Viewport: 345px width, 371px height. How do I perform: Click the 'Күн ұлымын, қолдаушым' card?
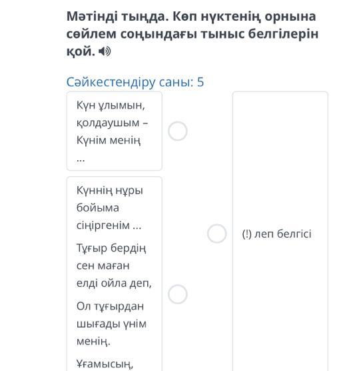(x=115, y=131)
